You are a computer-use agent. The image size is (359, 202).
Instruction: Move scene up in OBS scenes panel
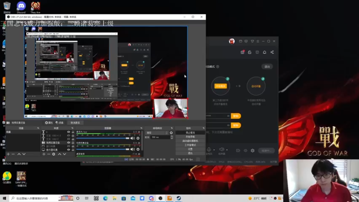point(19,154)
